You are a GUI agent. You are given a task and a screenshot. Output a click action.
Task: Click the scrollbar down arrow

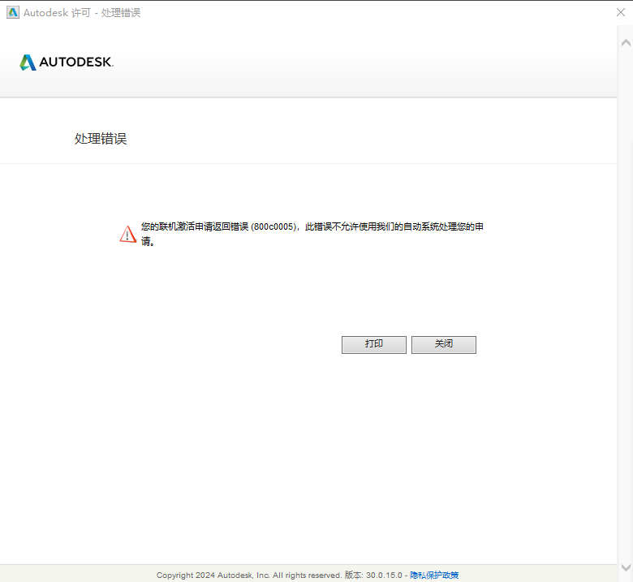pos(626,568)
